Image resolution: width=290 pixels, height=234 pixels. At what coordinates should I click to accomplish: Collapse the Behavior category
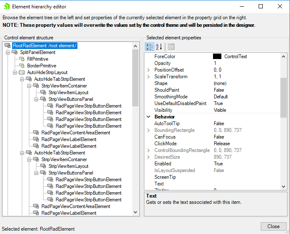[x=148, y=117]
